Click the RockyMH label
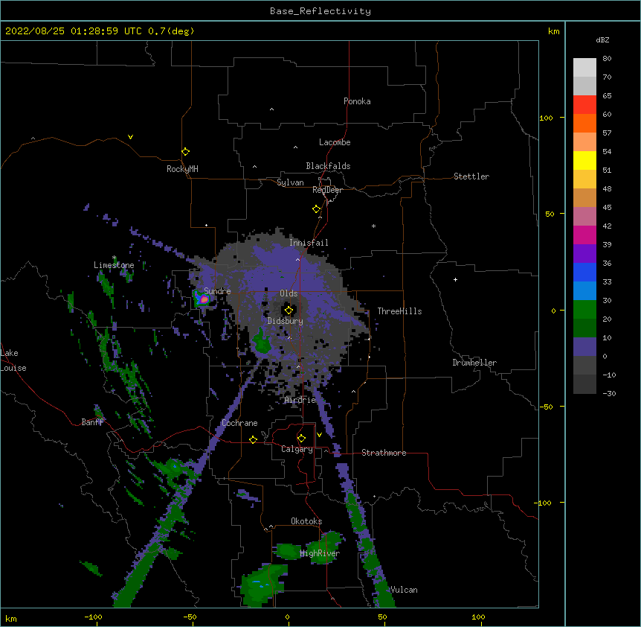 [x=182, y=169]
